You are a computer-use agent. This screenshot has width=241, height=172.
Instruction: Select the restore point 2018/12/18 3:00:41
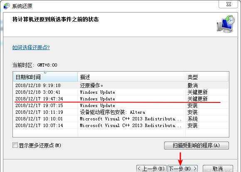click(121, 92)
